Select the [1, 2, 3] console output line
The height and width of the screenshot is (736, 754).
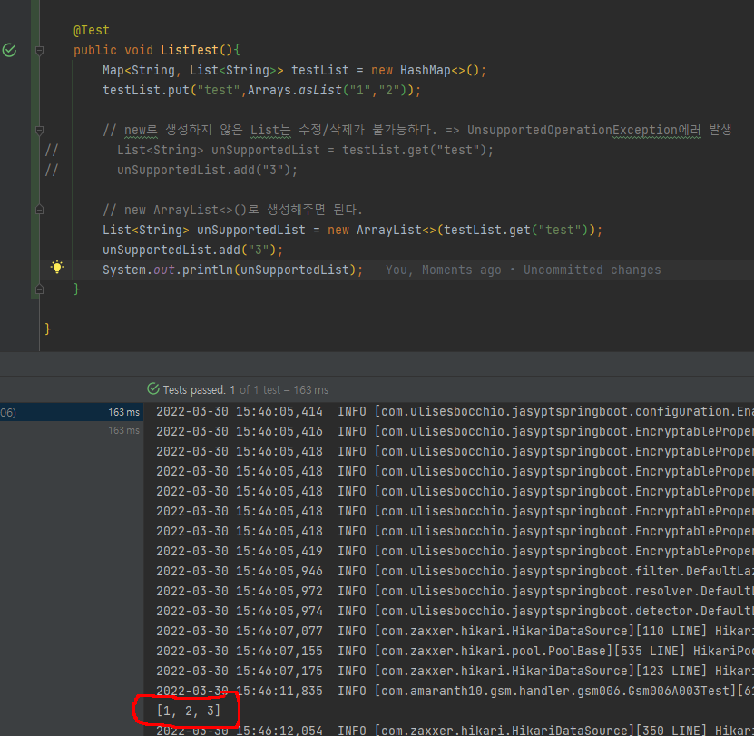pyautogui.click(x=186, y=711)
